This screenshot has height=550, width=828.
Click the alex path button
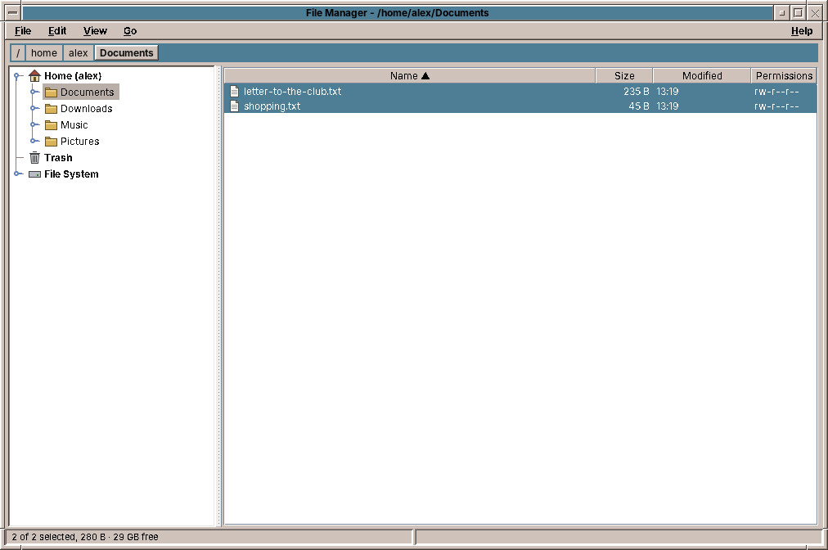pyautogui.click(x=79, y=53)
